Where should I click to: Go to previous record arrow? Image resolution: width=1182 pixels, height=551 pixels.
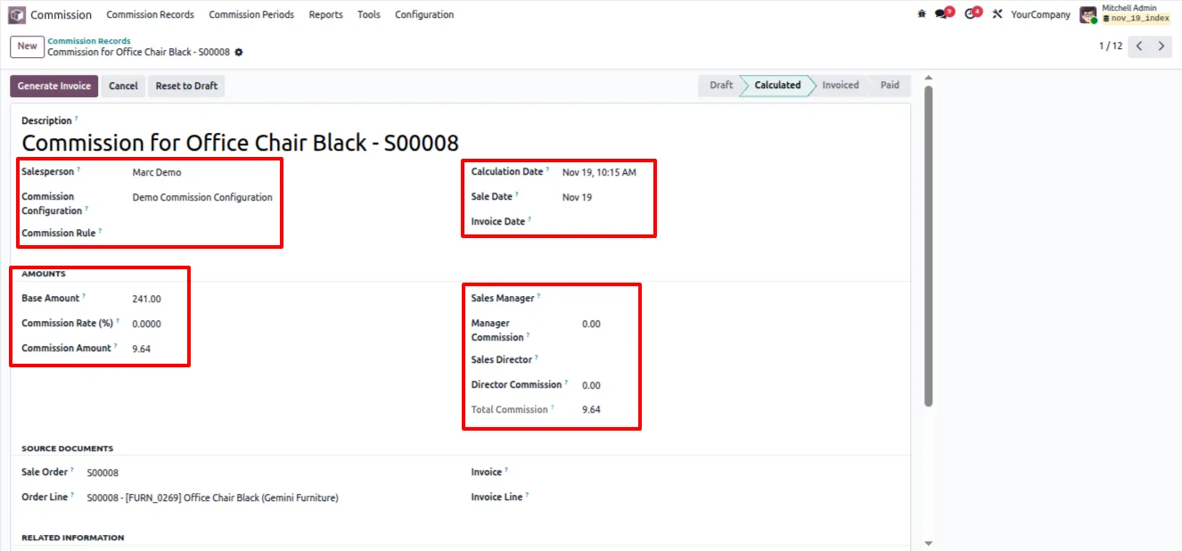(1139, 46)
